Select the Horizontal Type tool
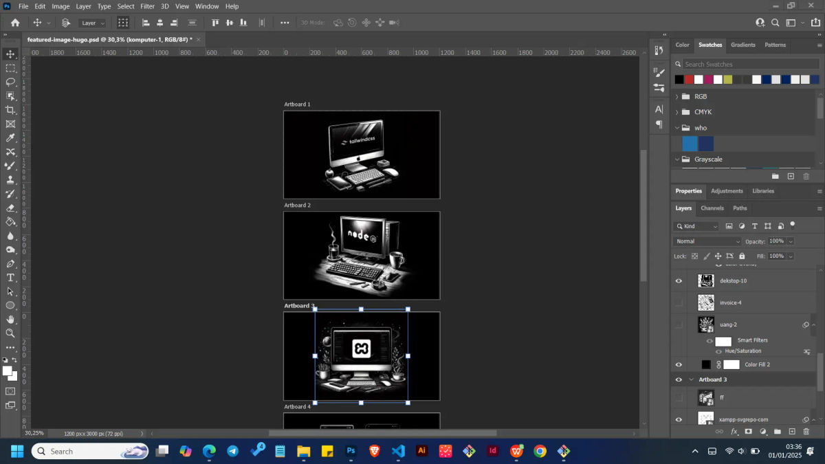The width and height of the screenshot is (825, 464). click(10, 277)
